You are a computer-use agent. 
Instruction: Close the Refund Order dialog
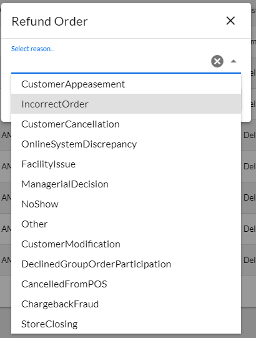click(230, 21)
